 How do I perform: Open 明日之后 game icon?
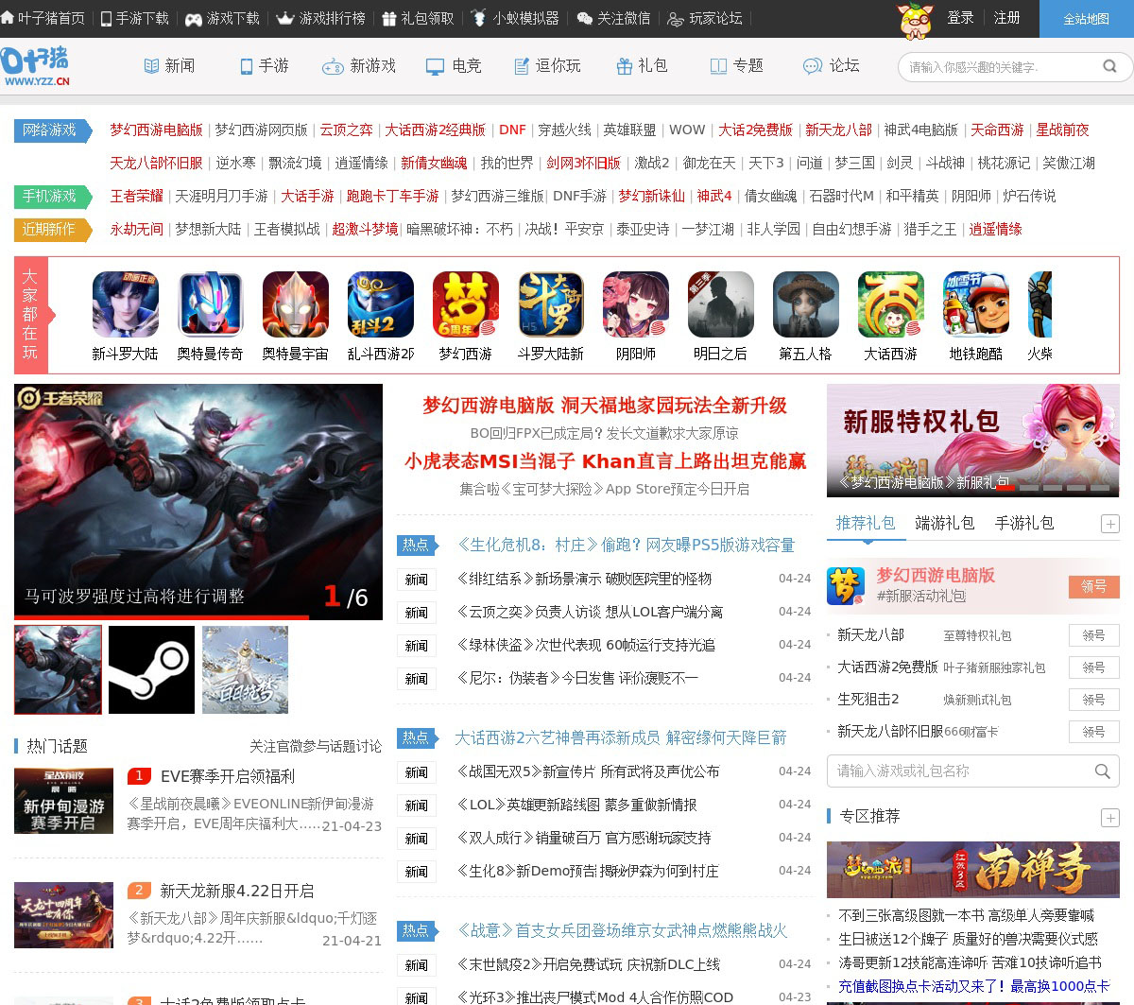coord(720,304)
